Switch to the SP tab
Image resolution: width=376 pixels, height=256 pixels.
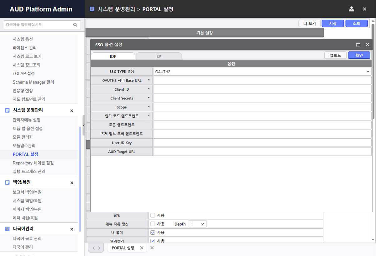pos(159,56)
